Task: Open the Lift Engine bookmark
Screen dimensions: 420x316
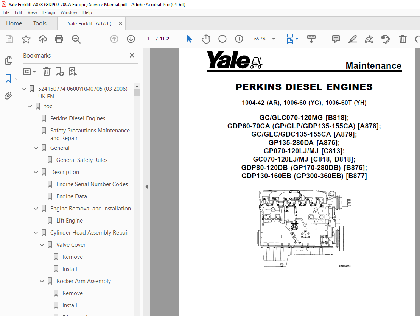Action: [69, 220]
